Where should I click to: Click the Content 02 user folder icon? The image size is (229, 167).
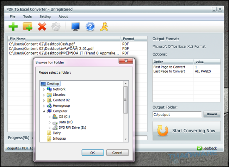click(x=49, y=100)
